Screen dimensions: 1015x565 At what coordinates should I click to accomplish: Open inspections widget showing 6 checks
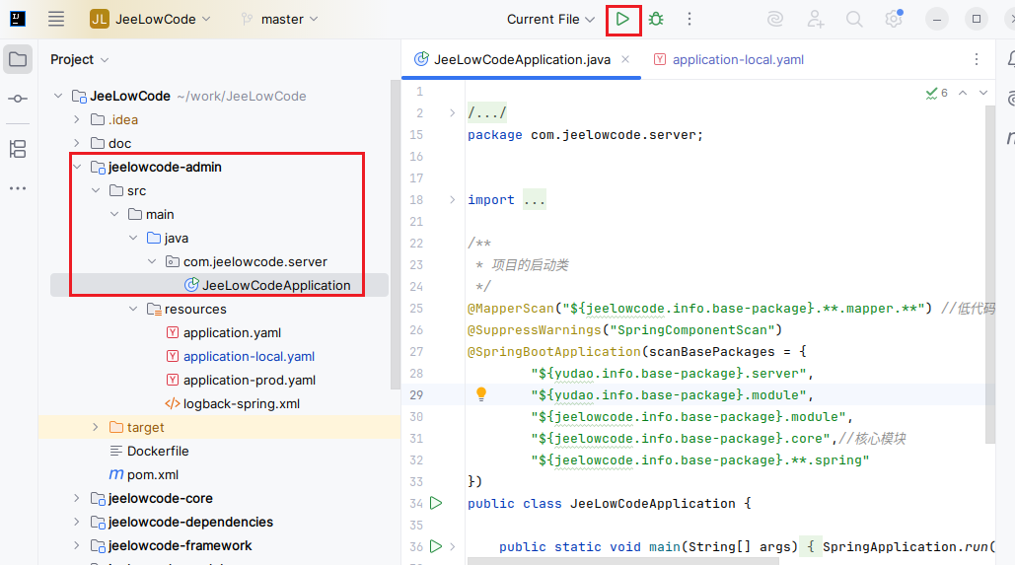point(937,94)
